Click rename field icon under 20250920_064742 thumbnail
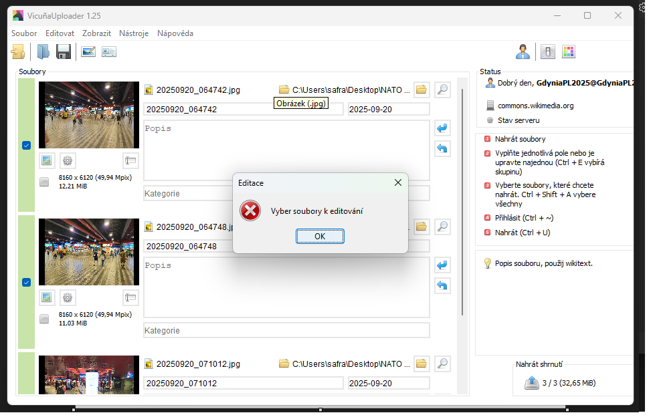Screen dimensions: 659x417 130,160
